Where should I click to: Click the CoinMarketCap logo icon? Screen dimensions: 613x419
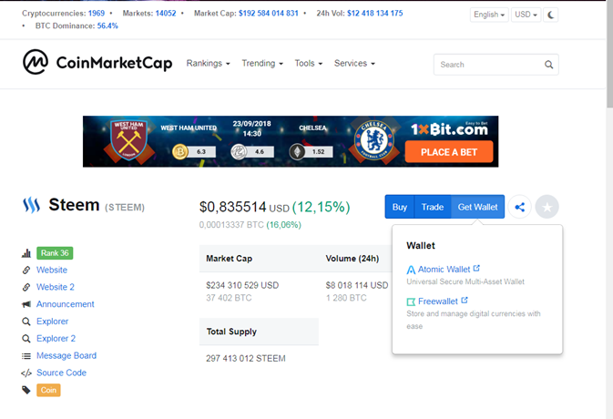[36, 62]
